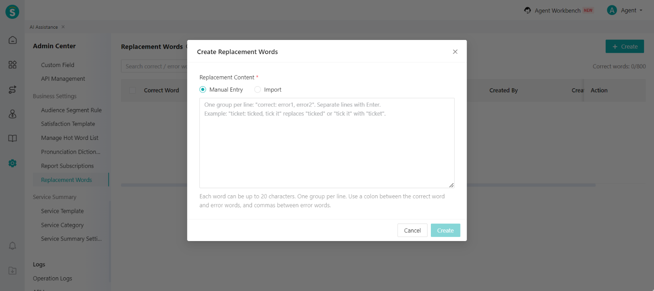
Task: Click the Business Settings section label
Action: coord(55,96)
